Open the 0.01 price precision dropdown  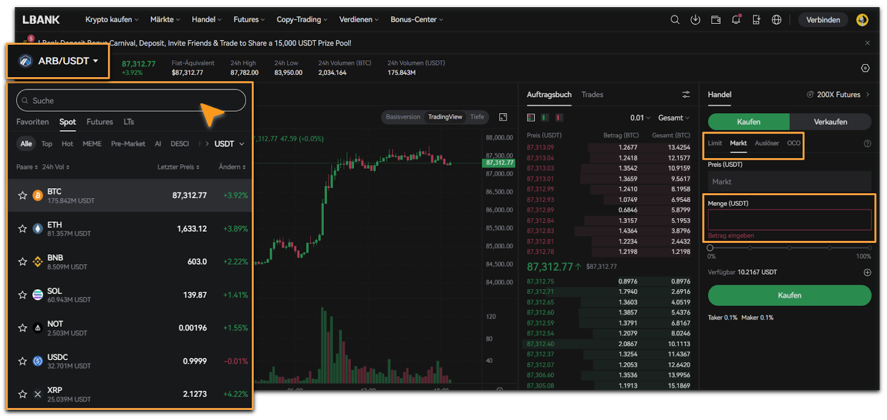(640, 118)
